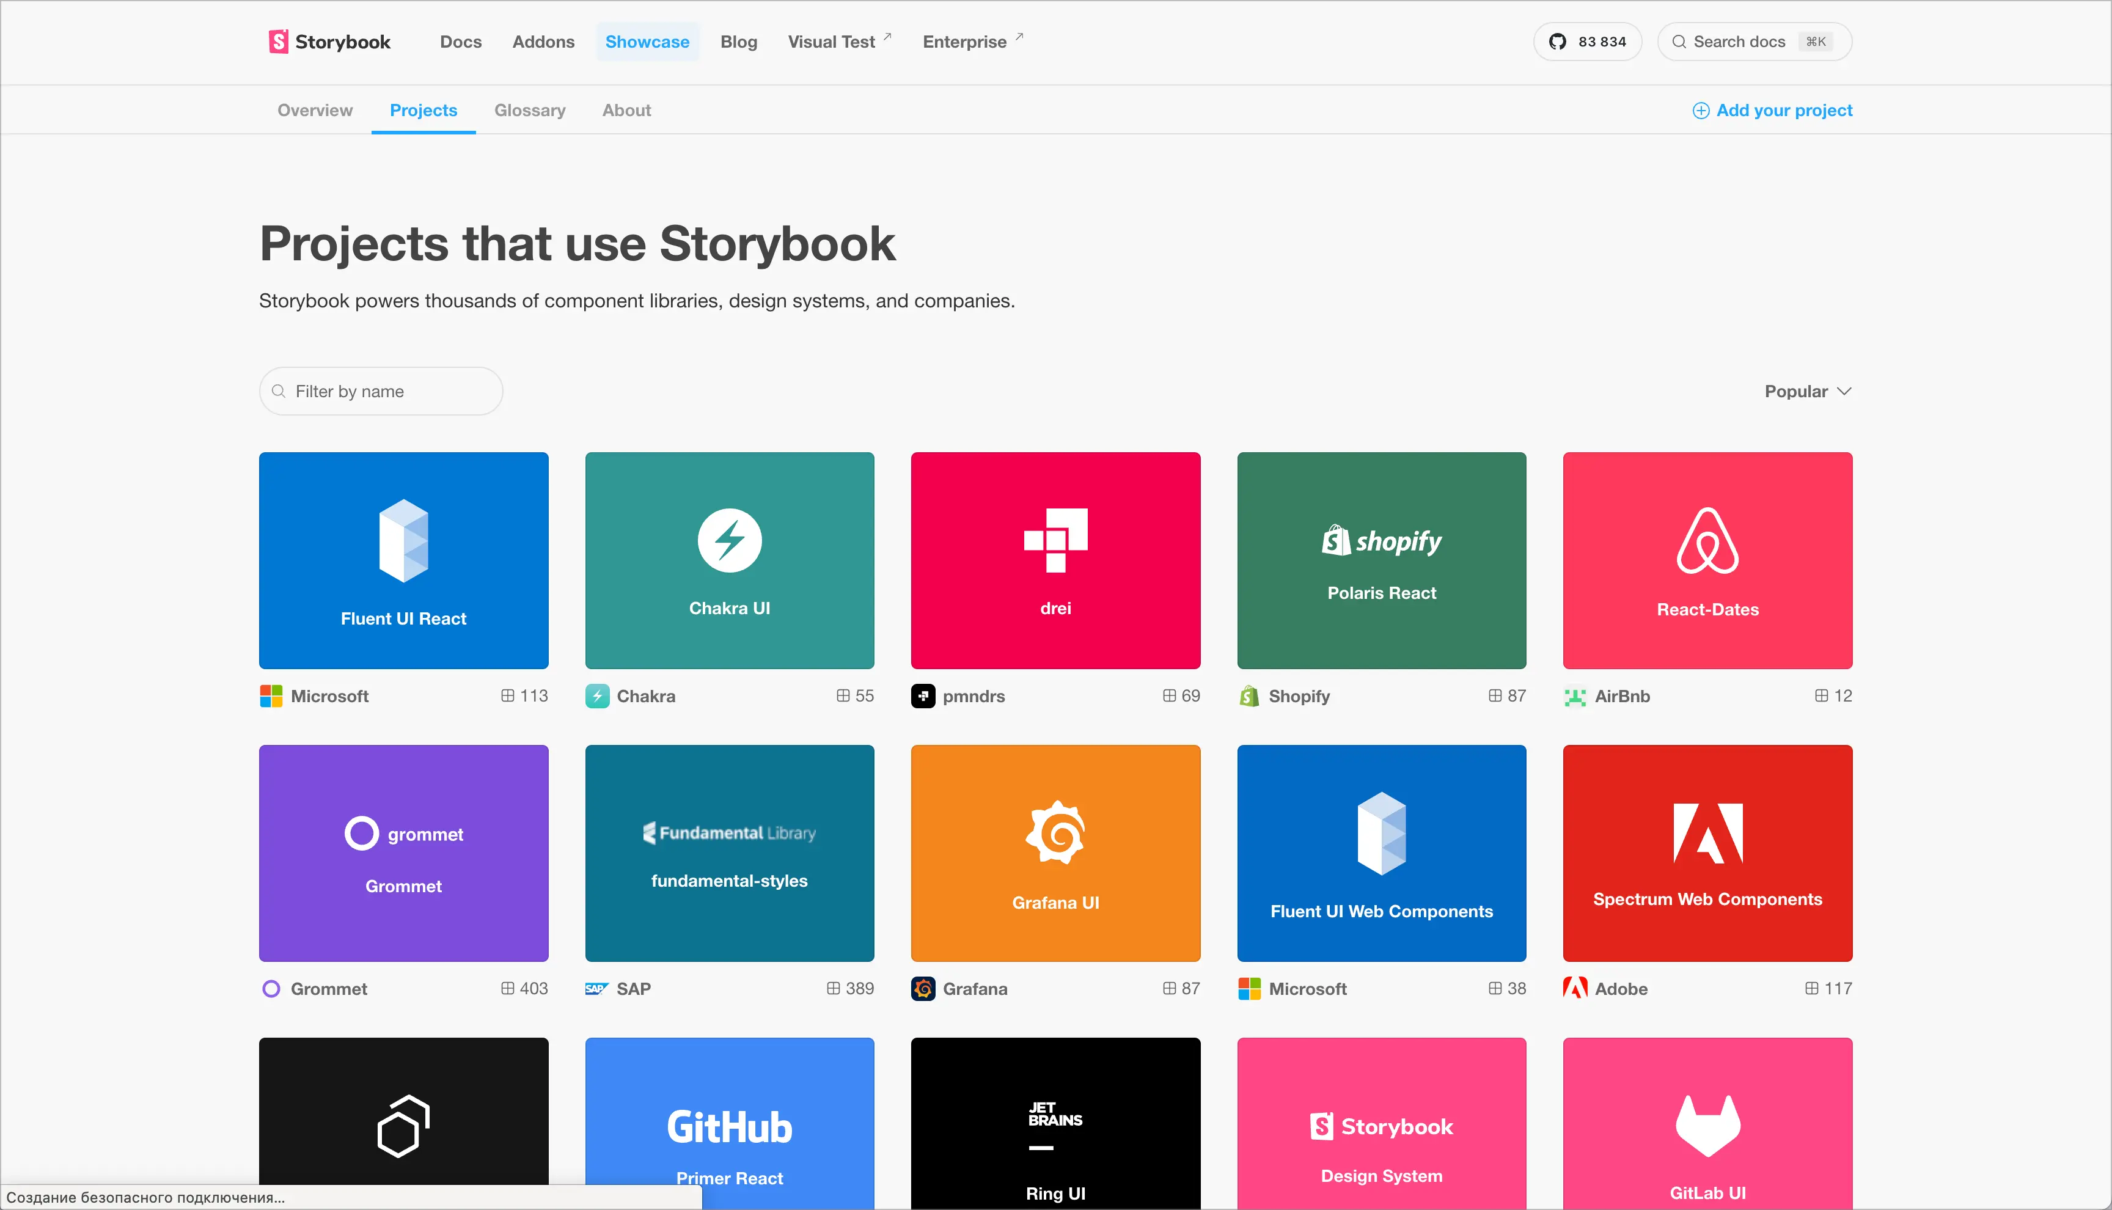This screenshot has width=2112, height=1210.
Task: Click the SAP organization name
Action: [x=633, y=989]
